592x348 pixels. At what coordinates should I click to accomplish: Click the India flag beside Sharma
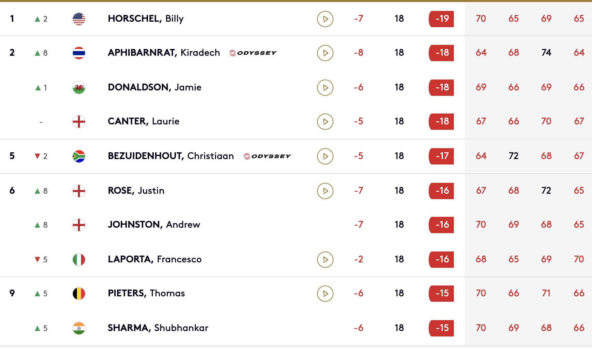[79, 328]
